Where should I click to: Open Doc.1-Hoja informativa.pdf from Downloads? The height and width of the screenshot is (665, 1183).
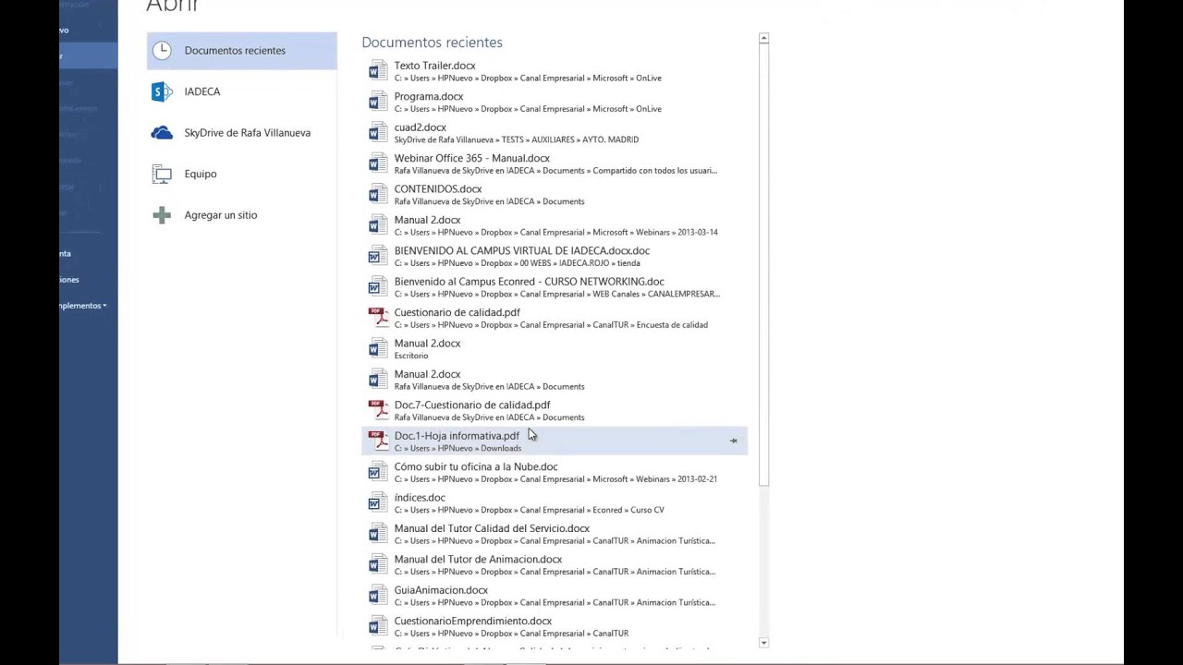pos(555,441)
